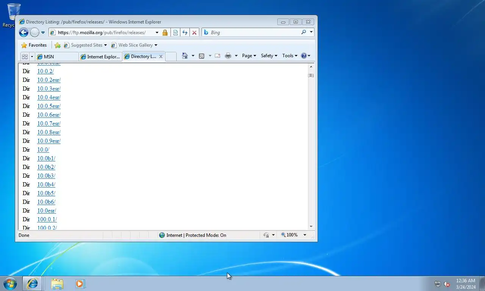This screenshot has width=485, height=291.
Task: Select the Directory Listing tab
Action: pyautogui.click(x=141, y=56)
